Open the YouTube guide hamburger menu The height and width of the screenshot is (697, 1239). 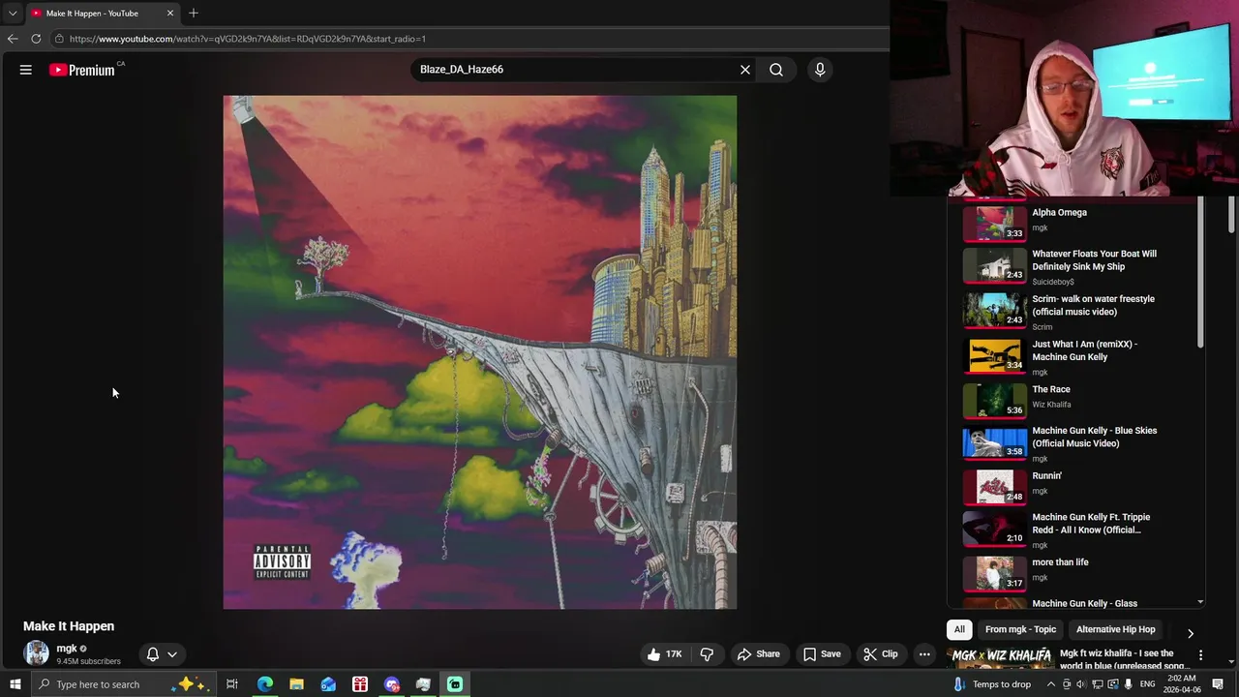point(26,70)
